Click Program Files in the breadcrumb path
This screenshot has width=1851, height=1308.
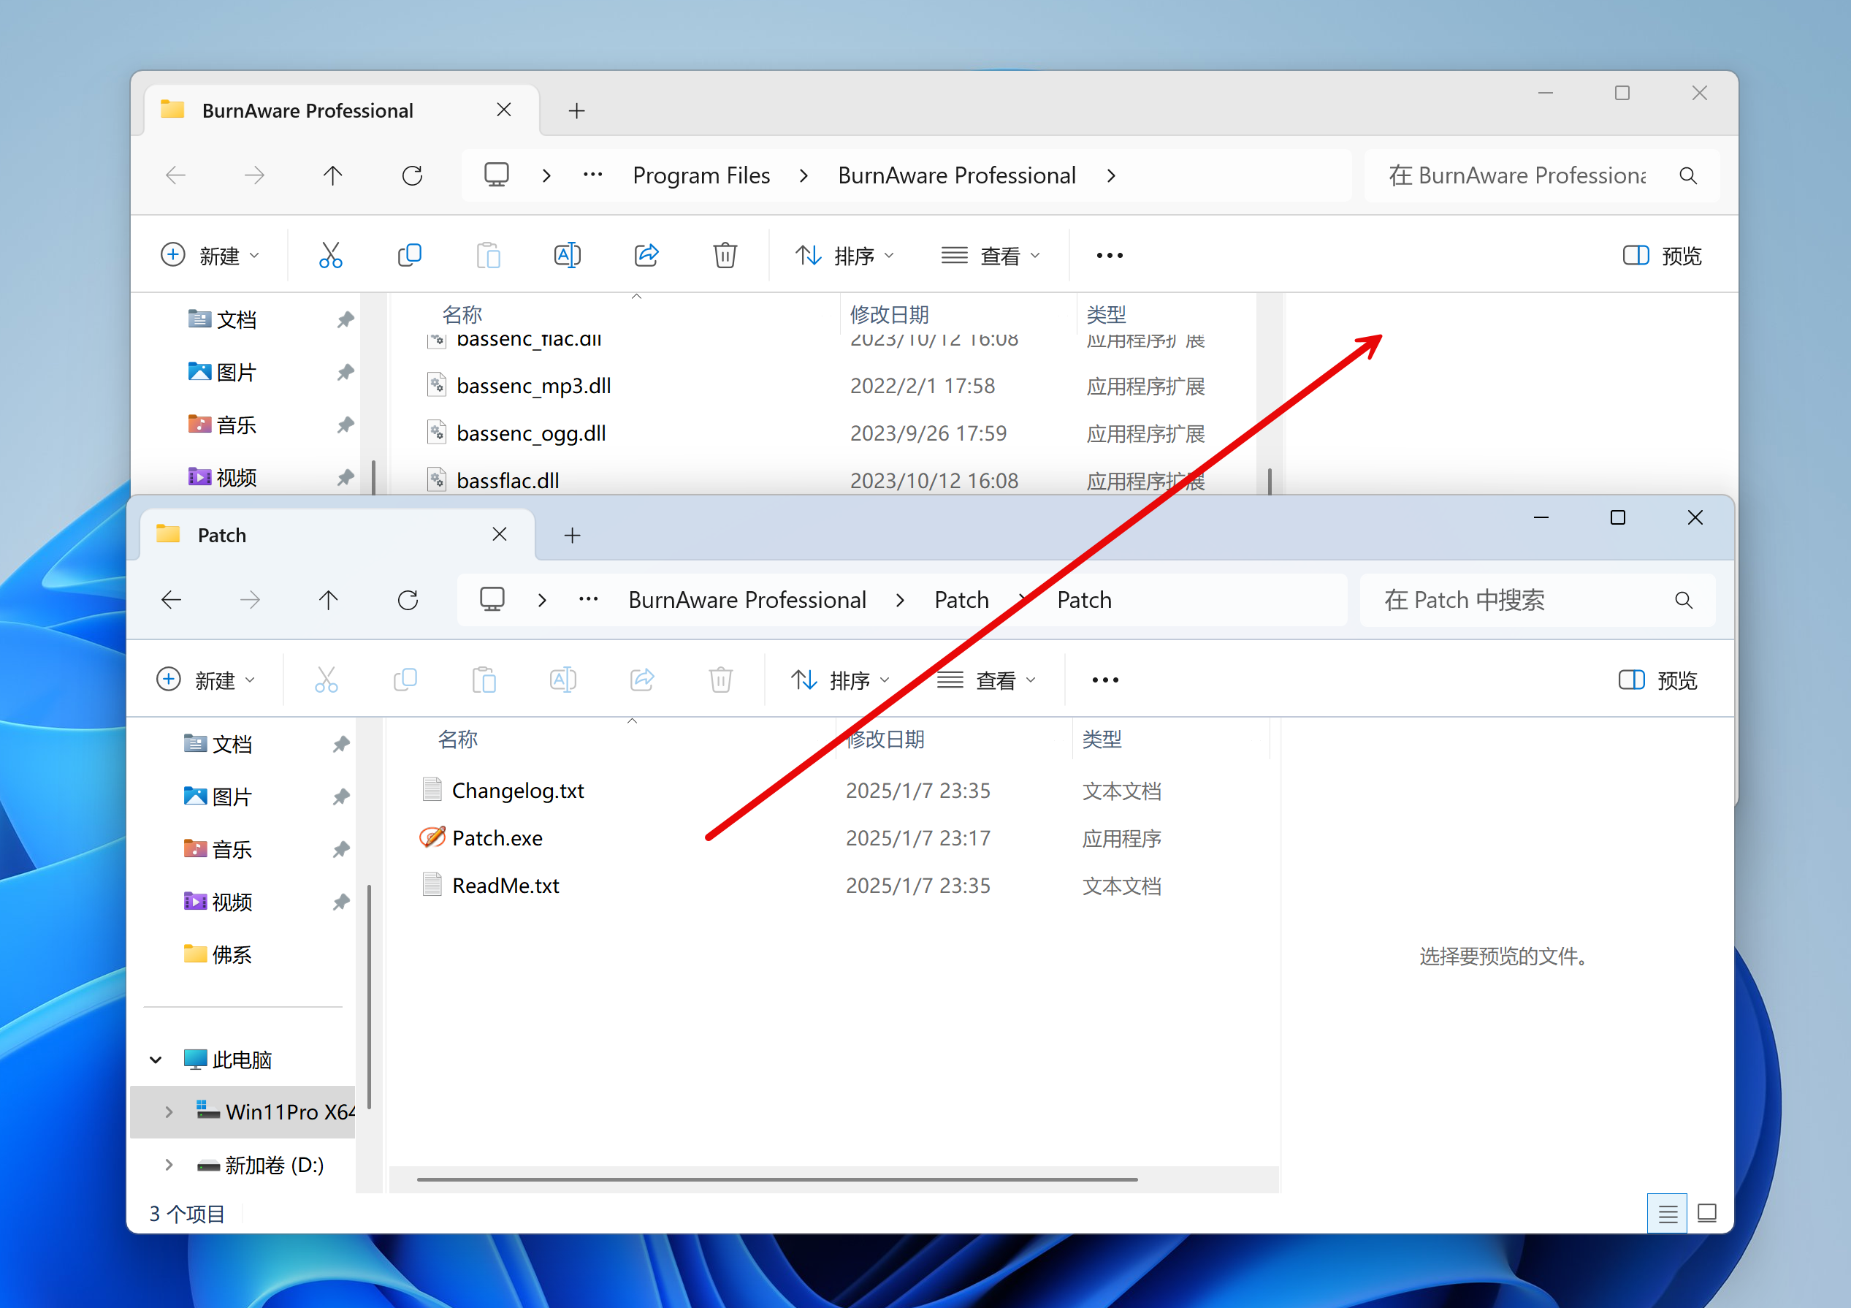[701, 176]
